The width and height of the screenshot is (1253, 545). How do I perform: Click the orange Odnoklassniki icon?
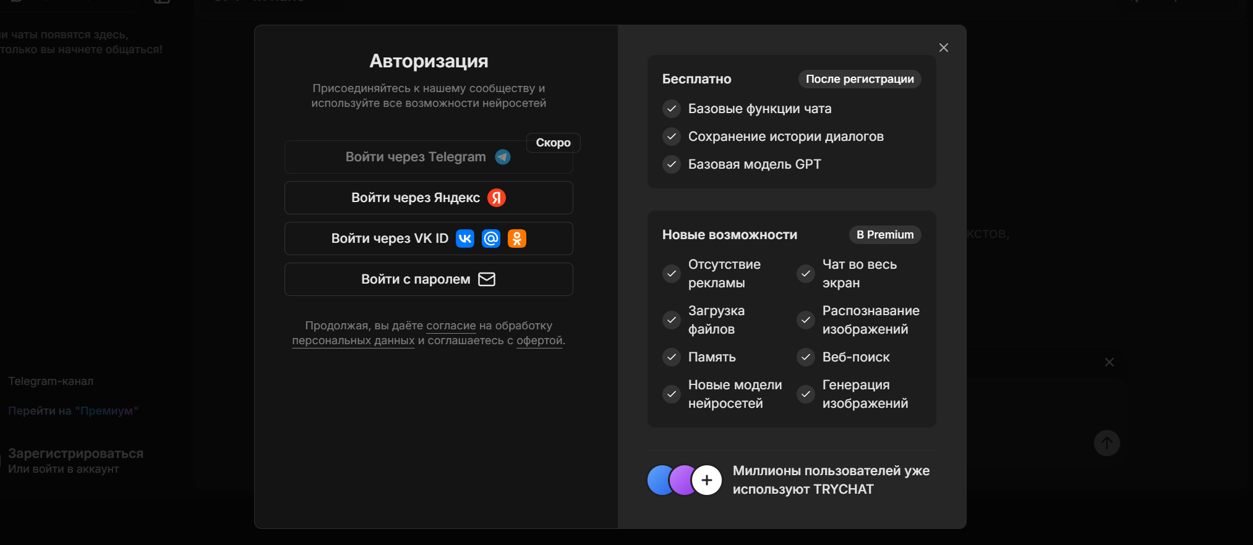coord(517,239)
